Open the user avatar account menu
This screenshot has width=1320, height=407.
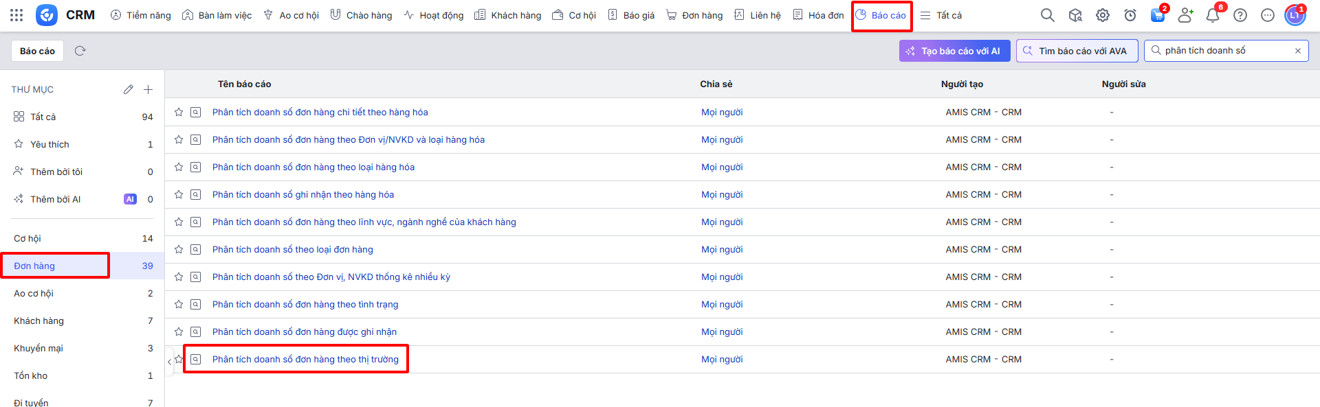coord(1295,15)
